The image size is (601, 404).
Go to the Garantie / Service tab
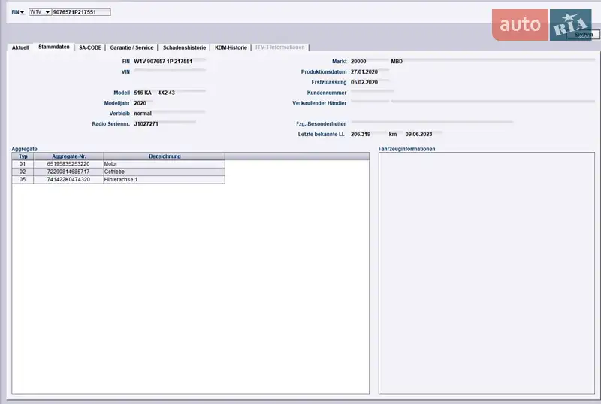click(x=131, y=47)
